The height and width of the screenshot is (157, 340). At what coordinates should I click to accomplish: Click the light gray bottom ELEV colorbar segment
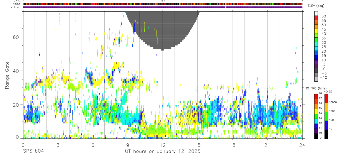[x=316, y=79]
